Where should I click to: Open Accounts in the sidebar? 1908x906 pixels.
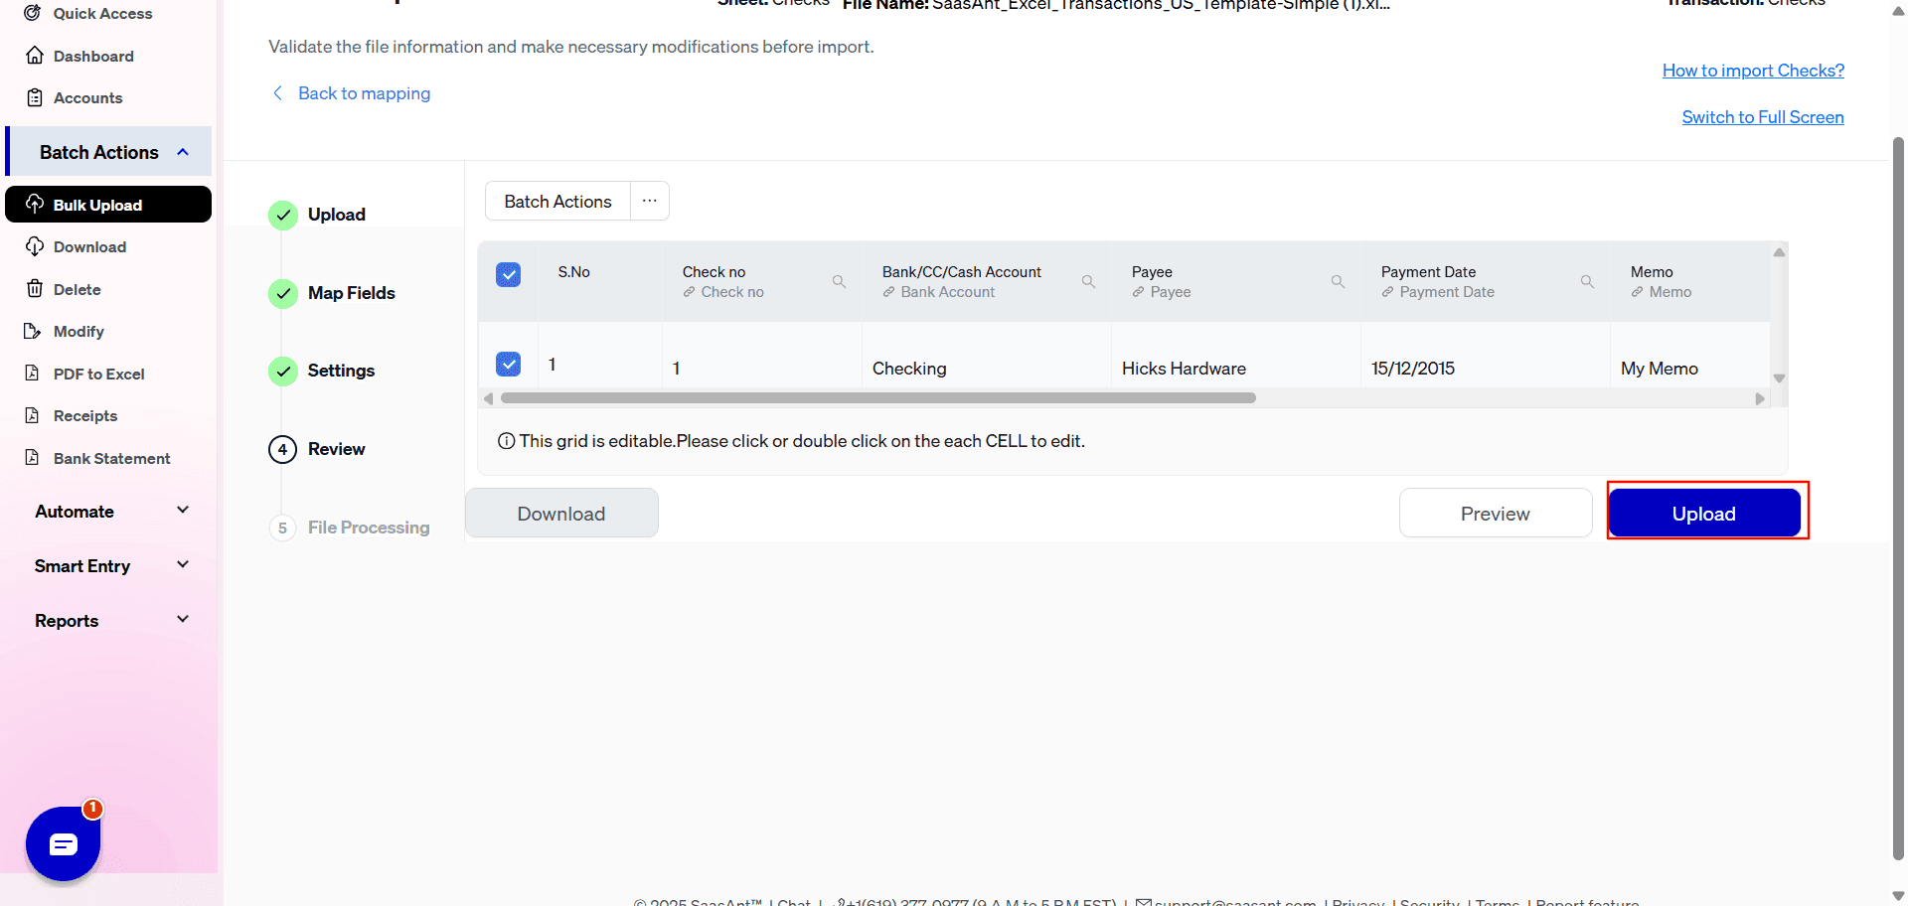click(87, 97)
